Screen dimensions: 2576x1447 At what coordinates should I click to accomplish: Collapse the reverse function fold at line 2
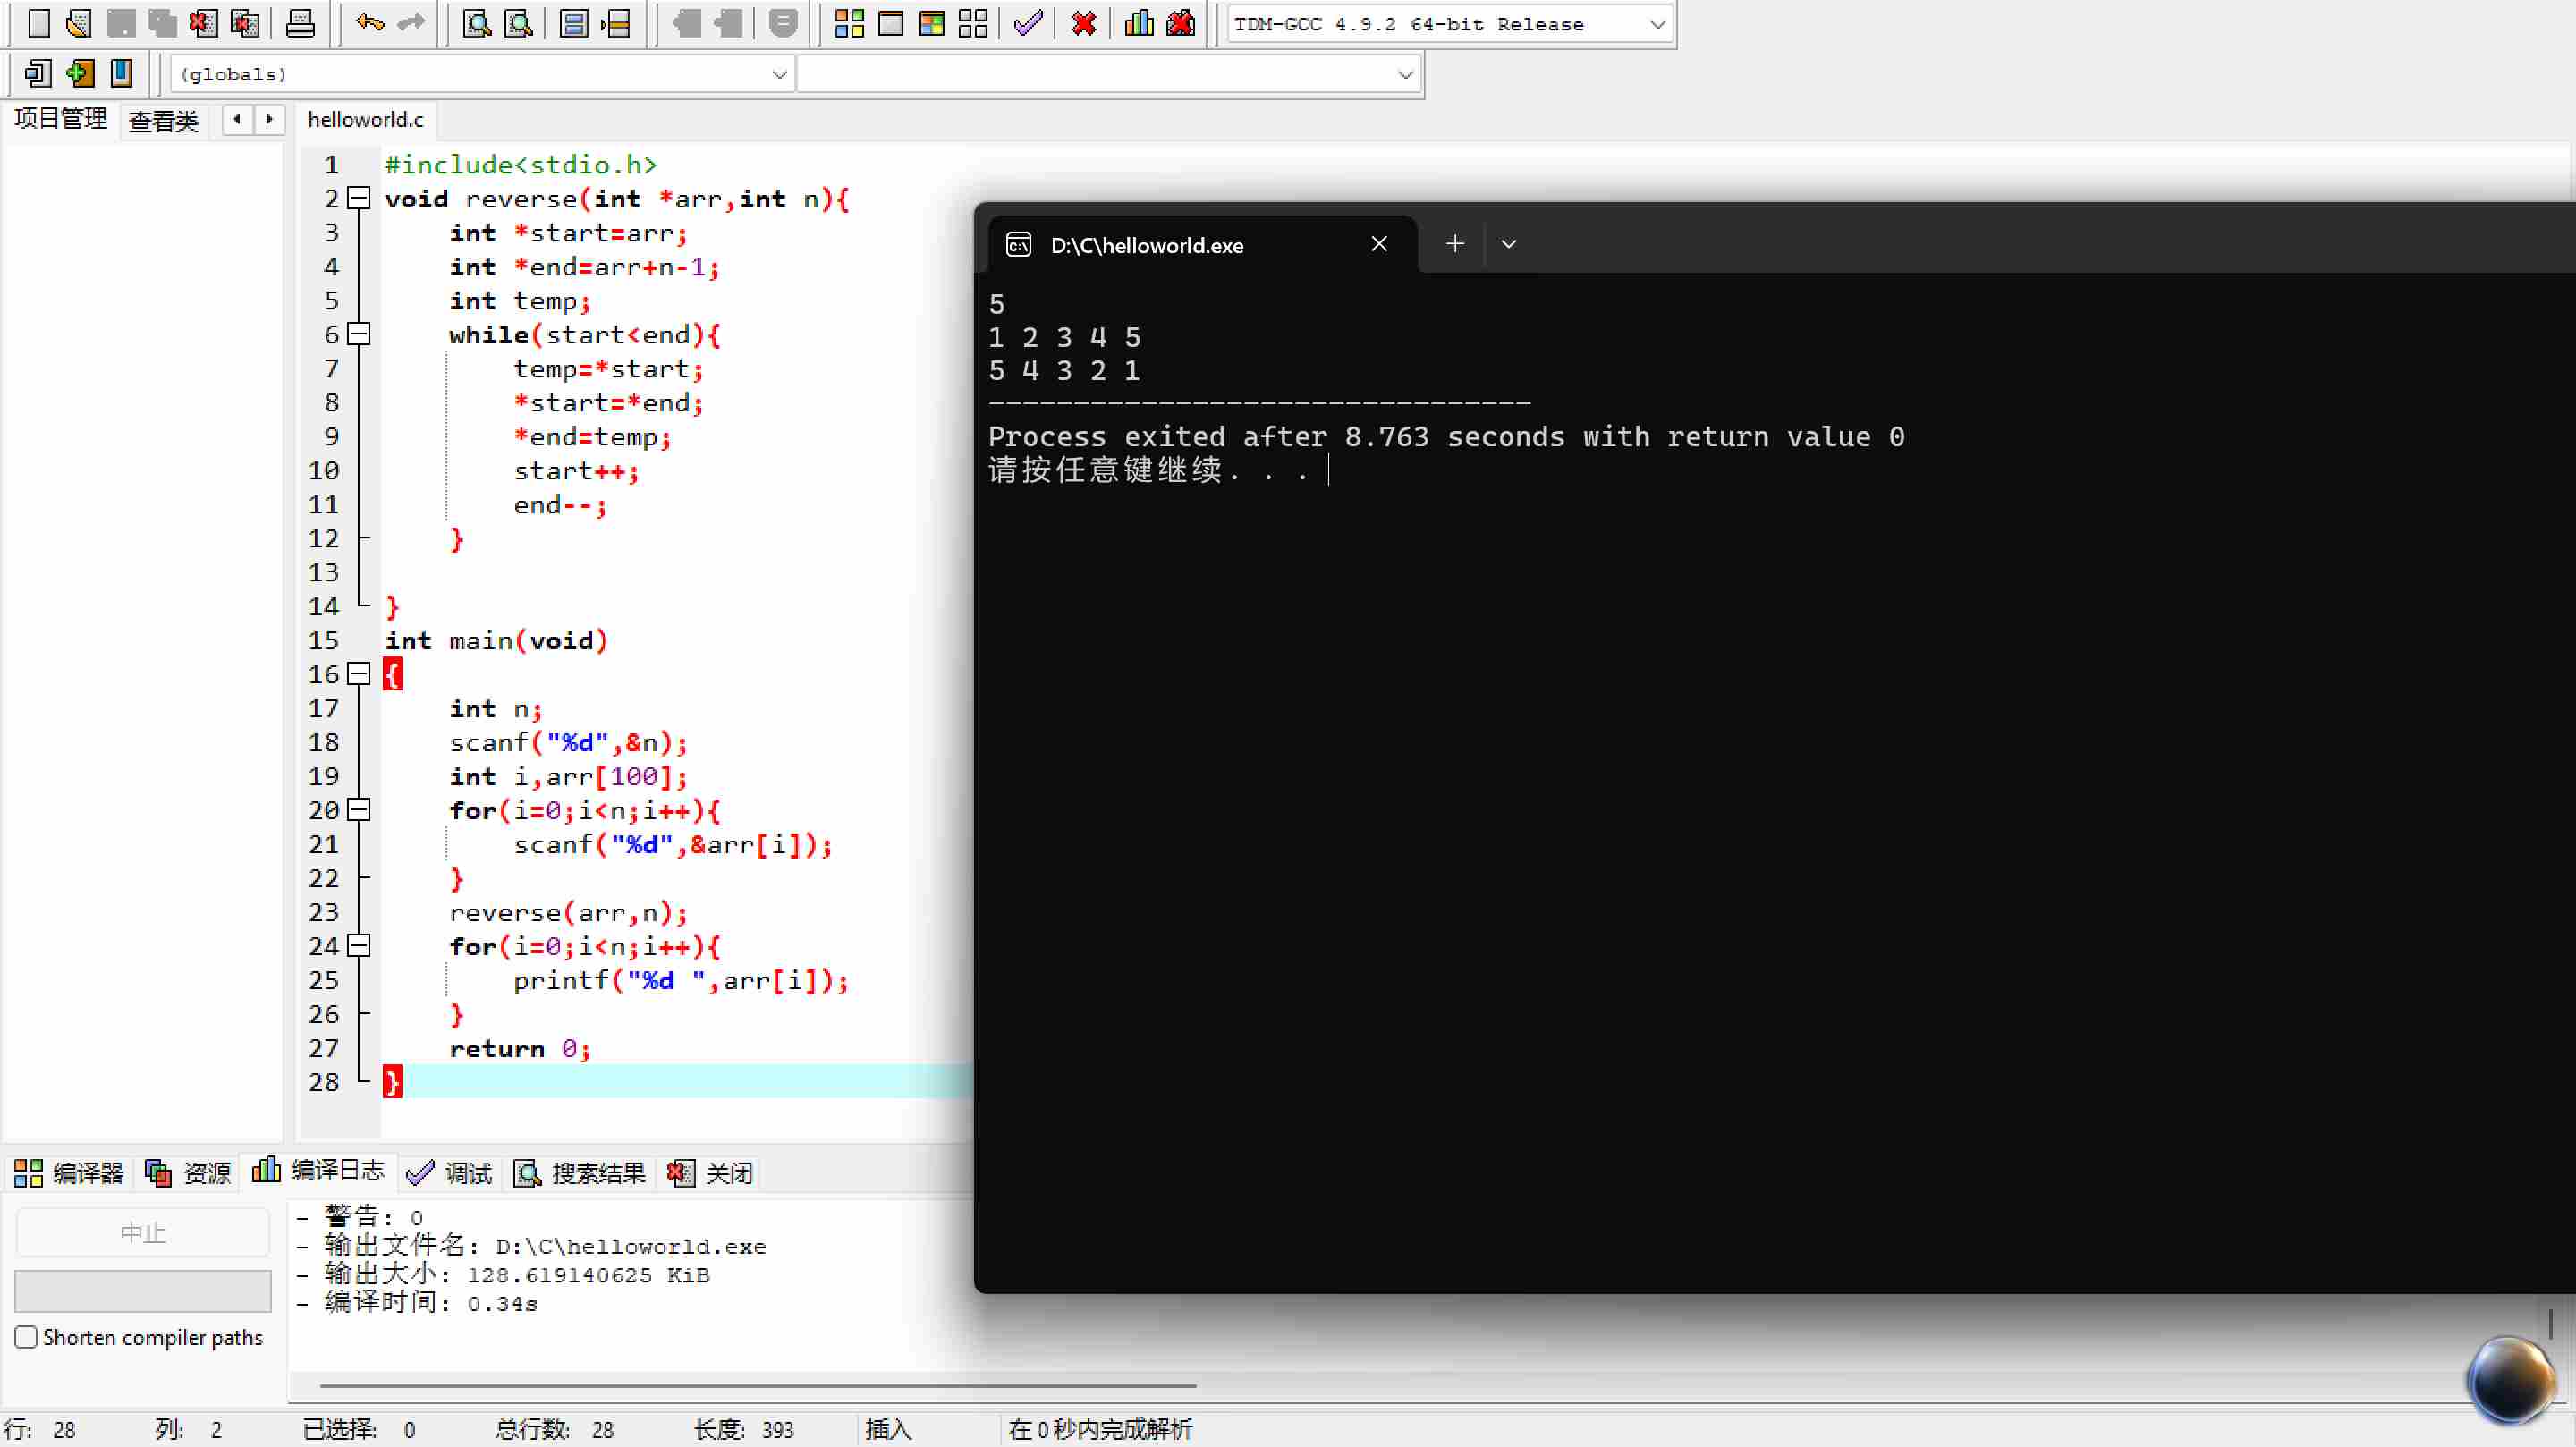(359, 198)
